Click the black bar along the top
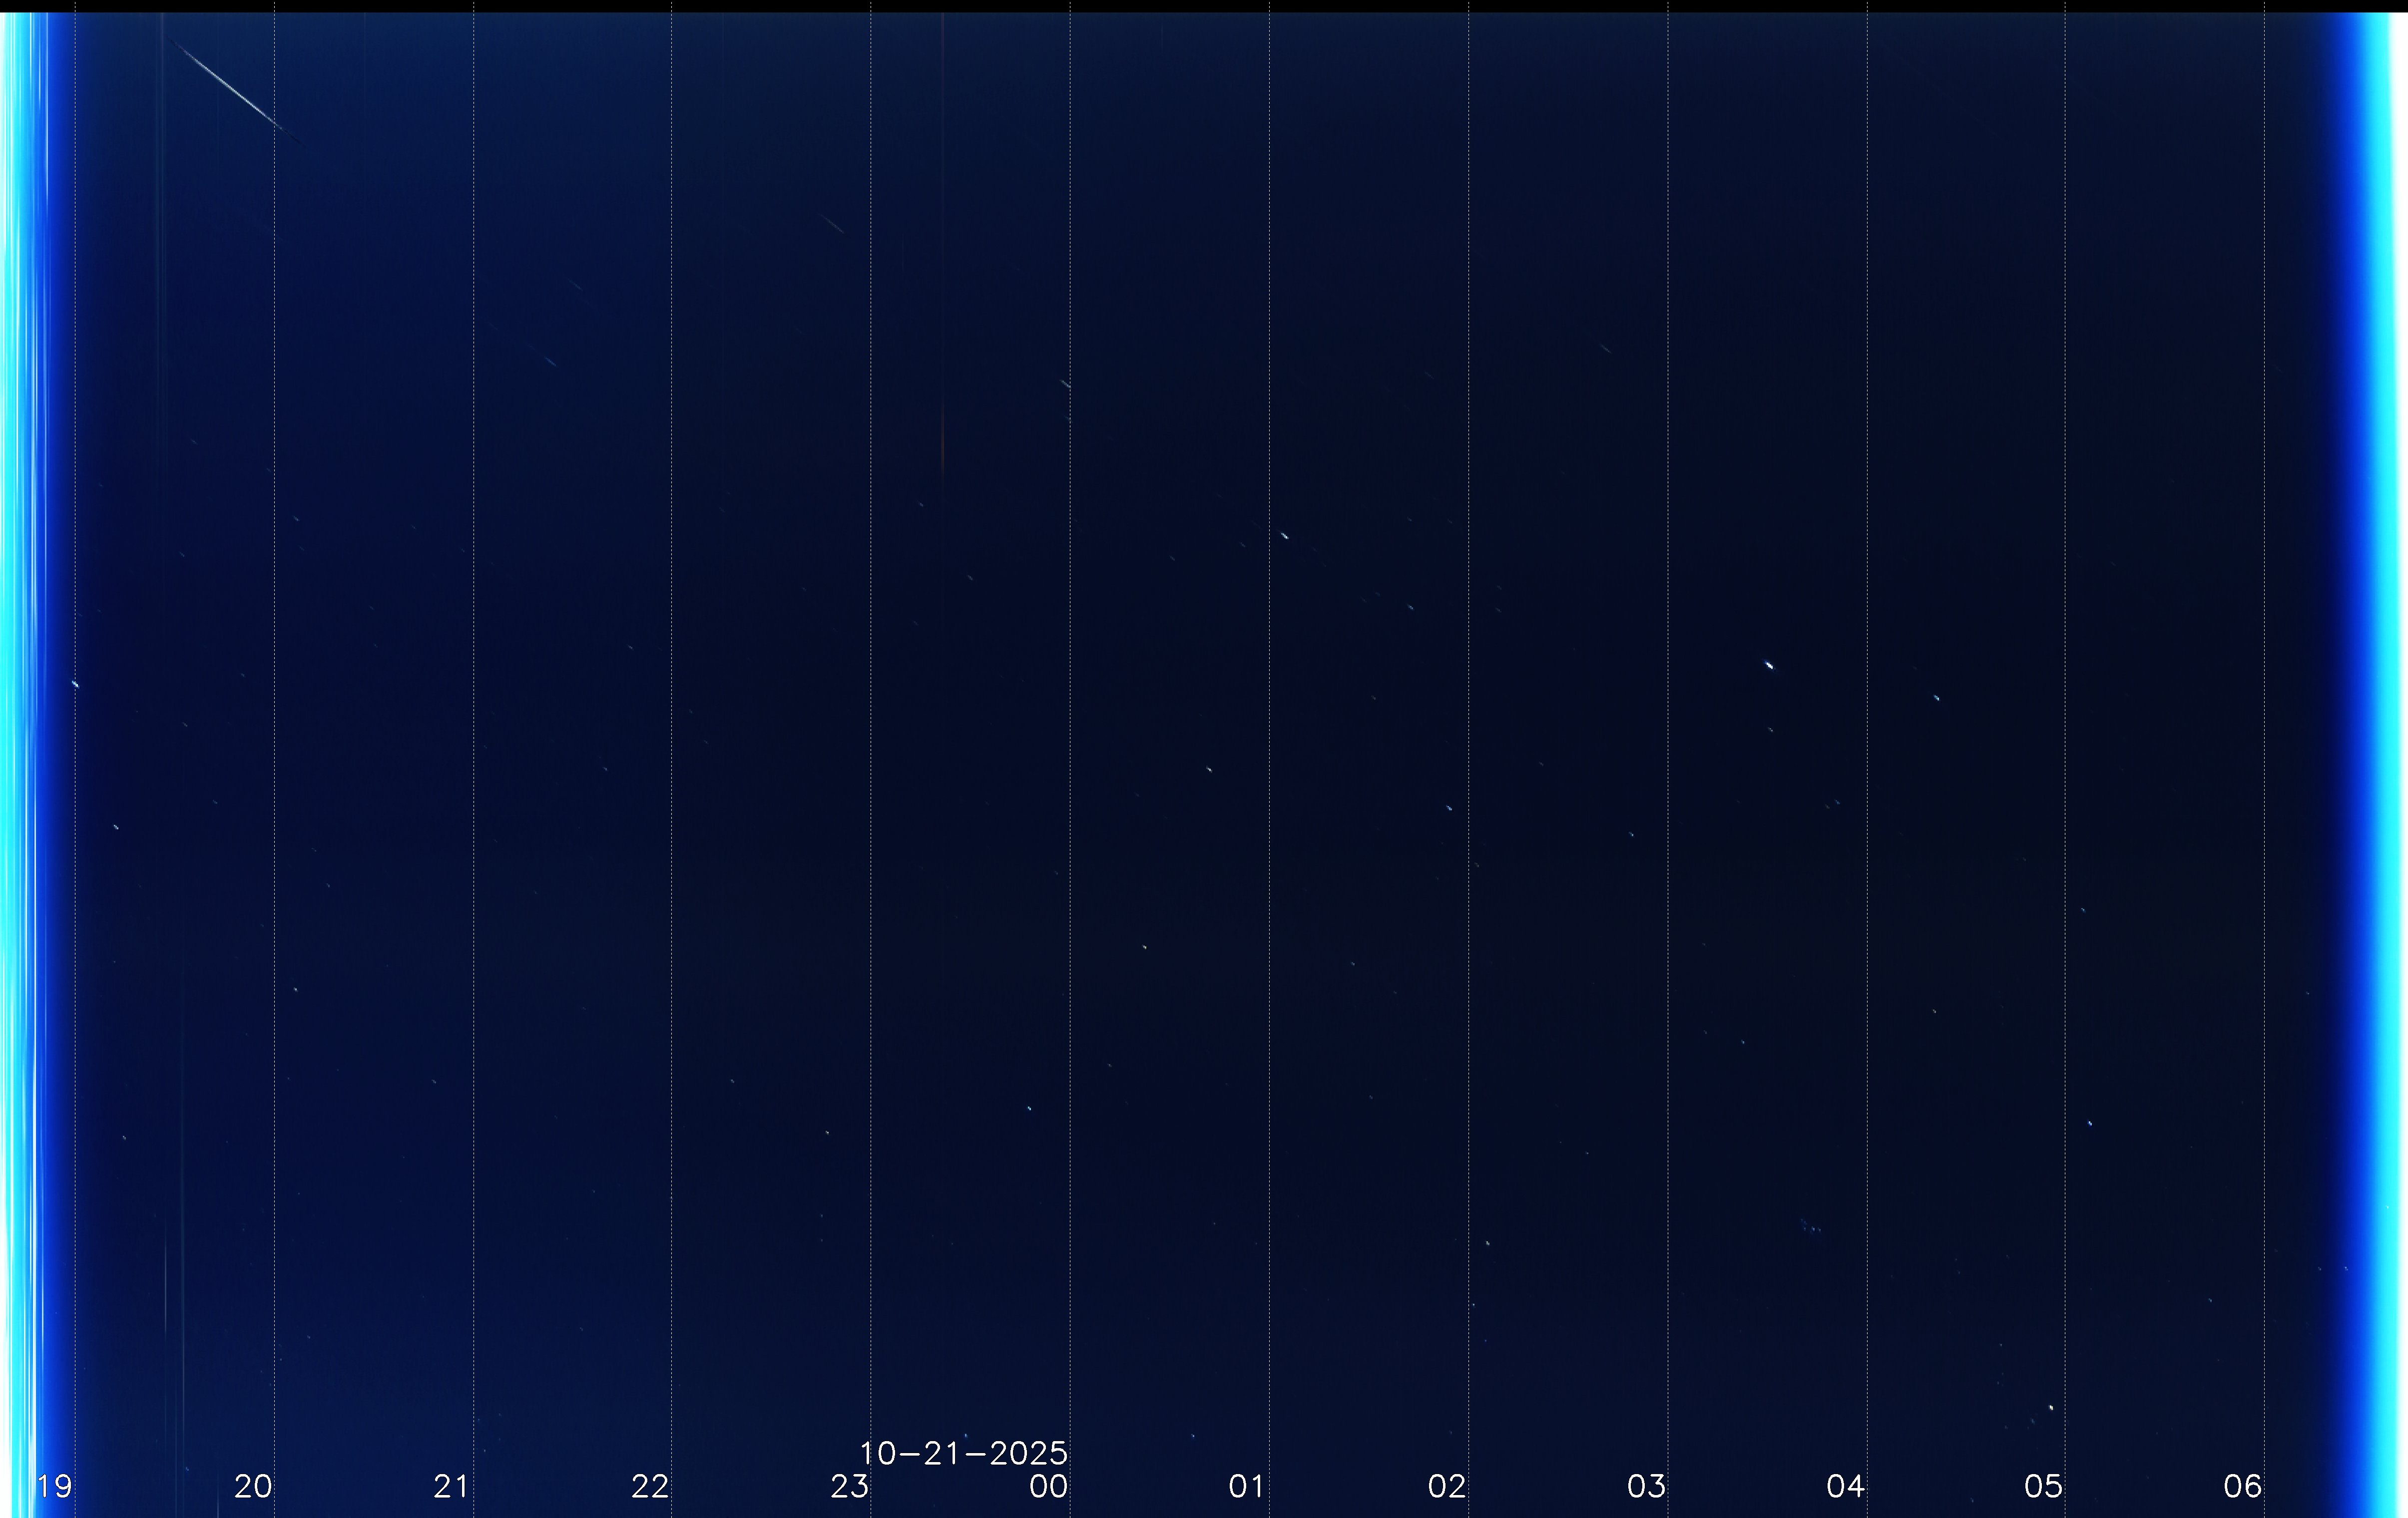 pos(1204,6)
